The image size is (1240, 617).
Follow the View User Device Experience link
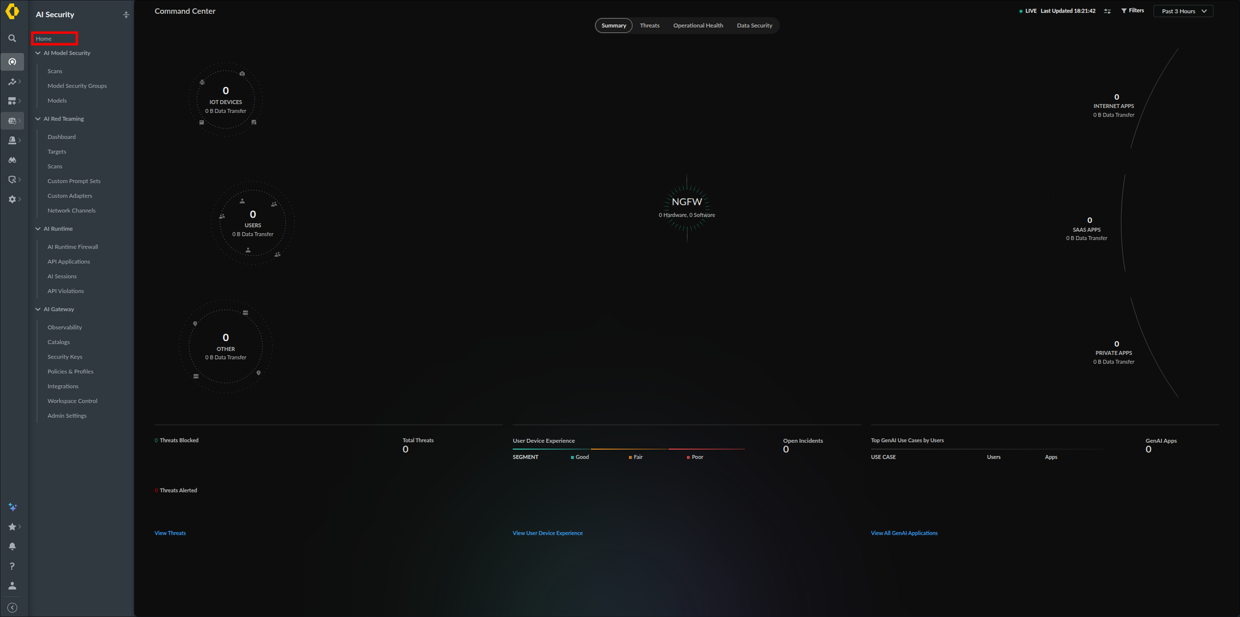pyautogui.click(x=548, y=533)
